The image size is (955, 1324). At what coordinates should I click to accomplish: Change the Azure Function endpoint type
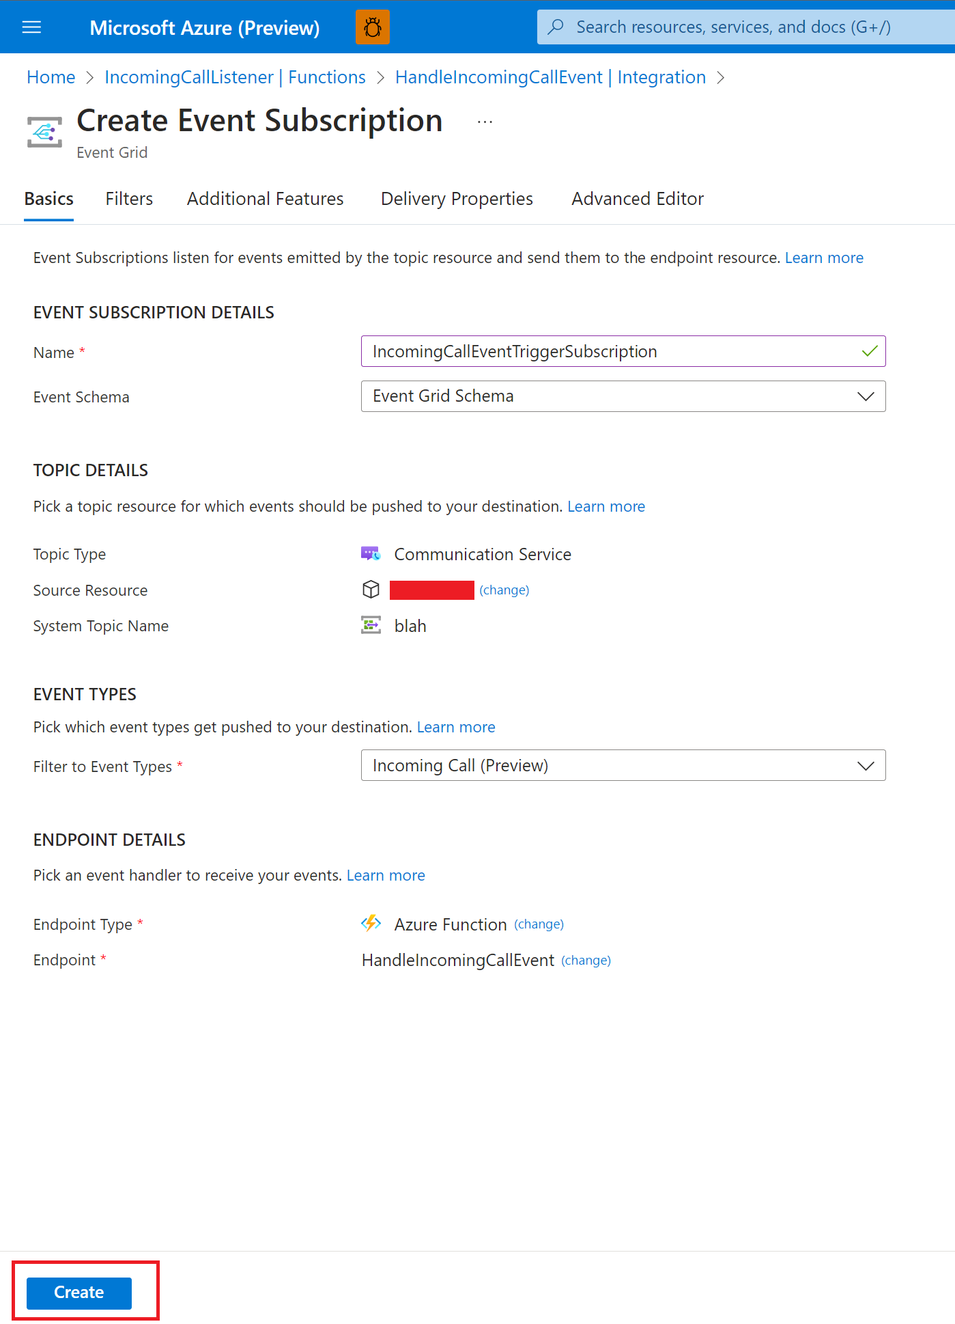coord(539,924)
